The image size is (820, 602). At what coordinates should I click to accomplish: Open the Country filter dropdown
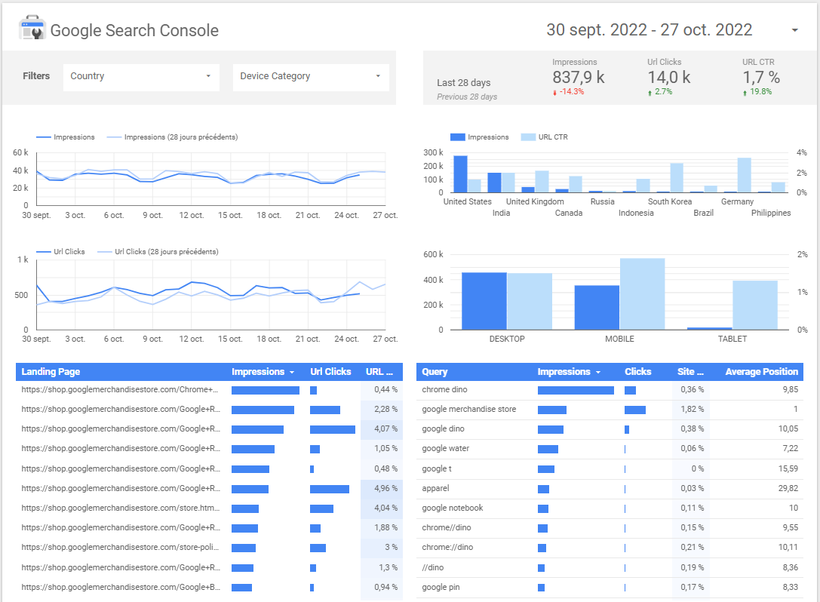click(141, 77)
